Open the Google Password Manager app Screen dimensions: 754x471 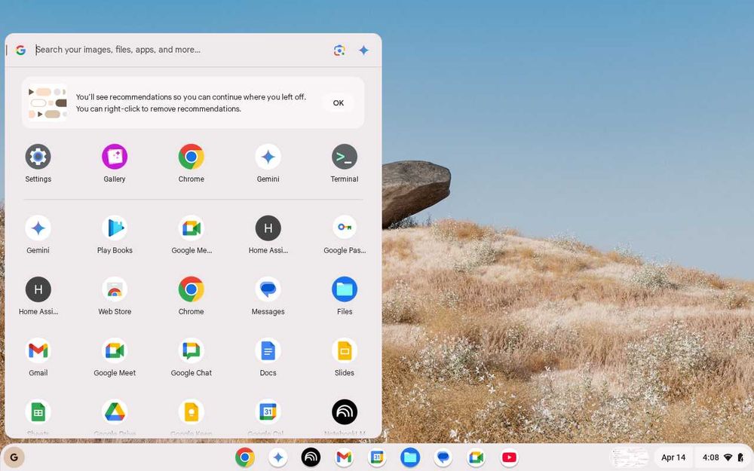[345, 228]
